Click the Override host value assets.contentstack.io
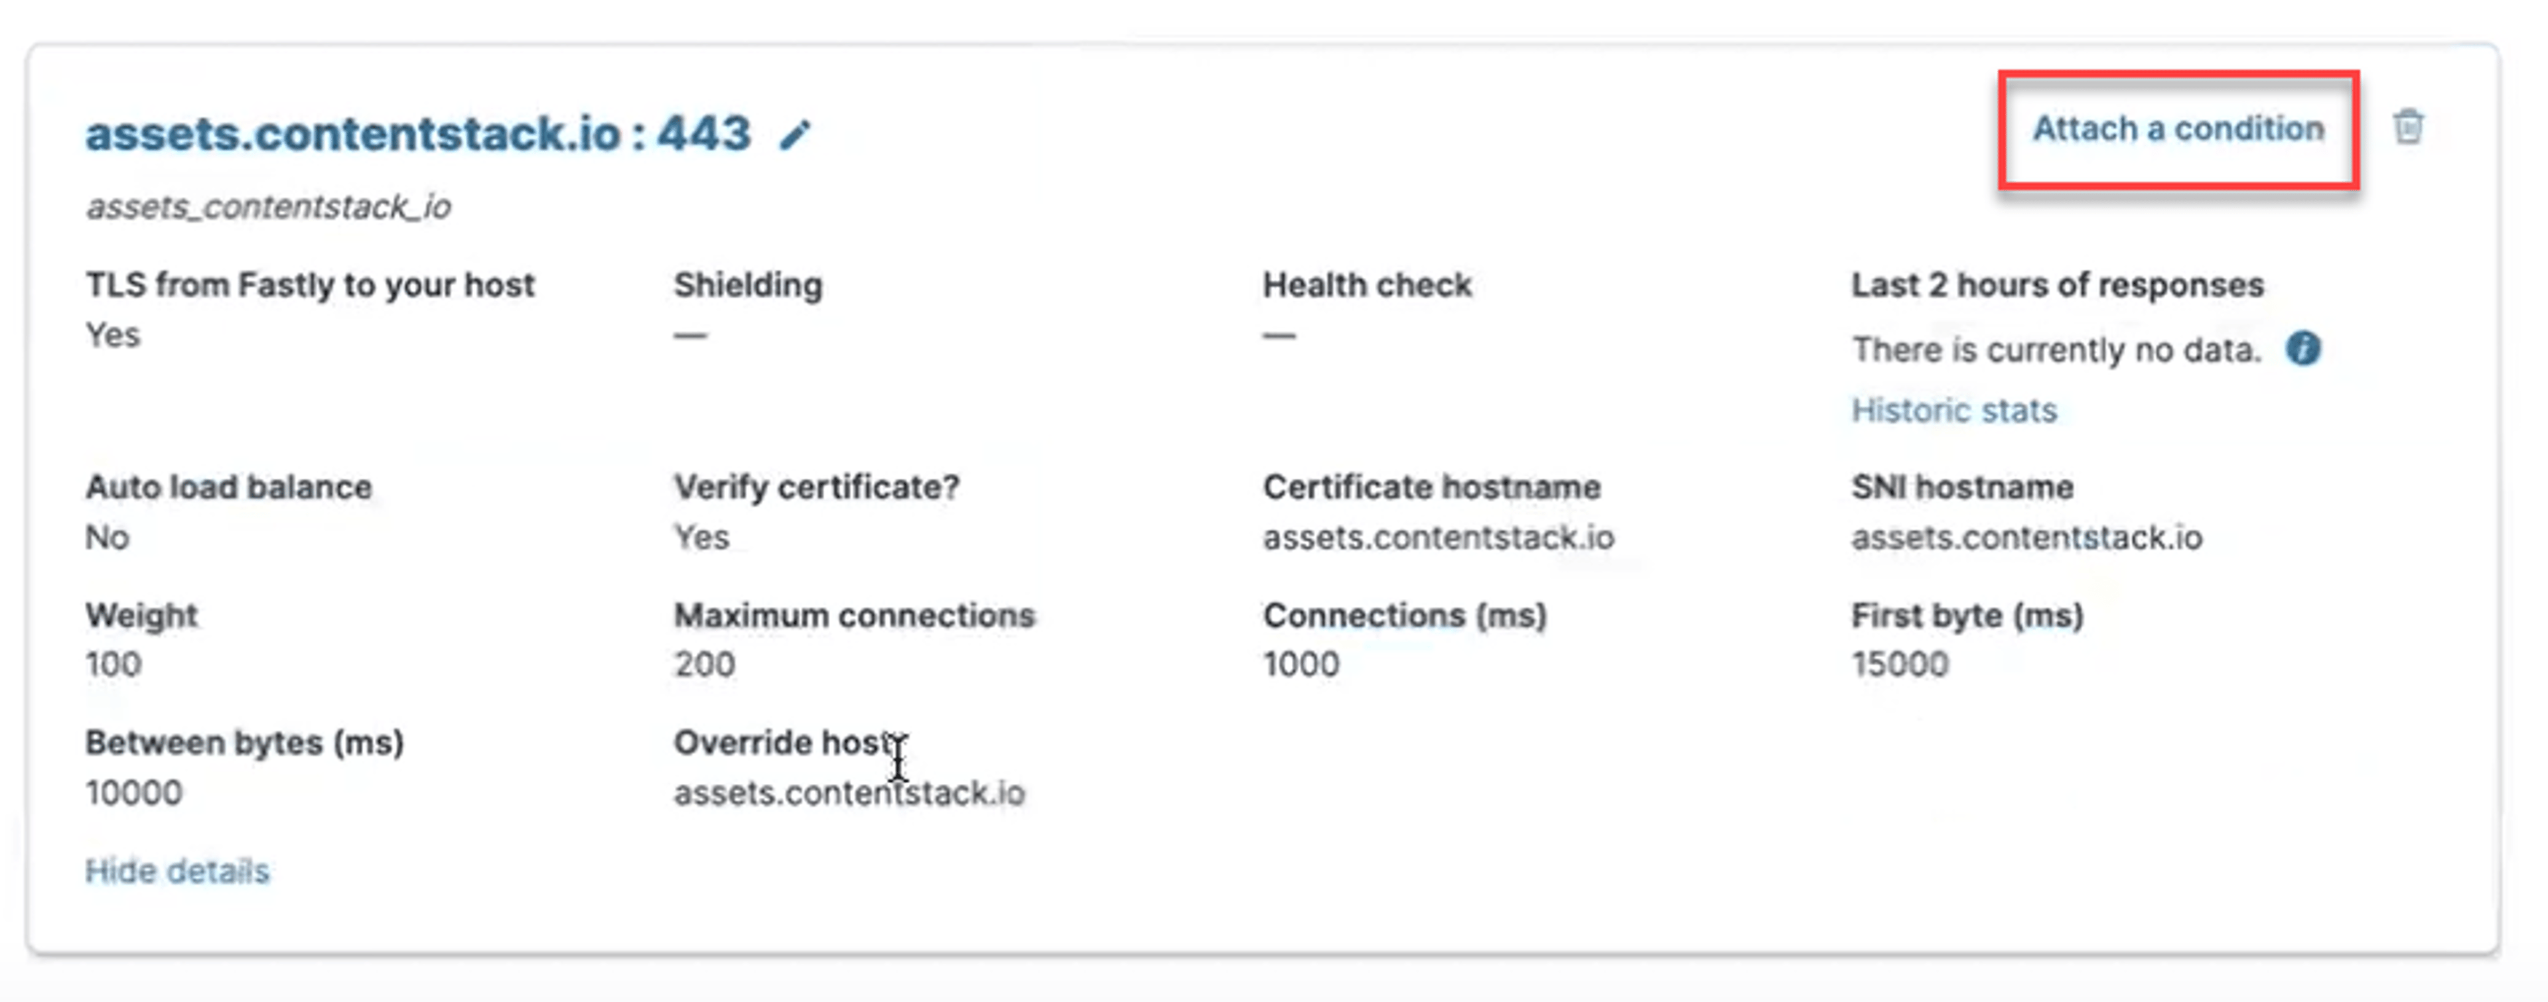2548x1002 pixels. [849, 792]
